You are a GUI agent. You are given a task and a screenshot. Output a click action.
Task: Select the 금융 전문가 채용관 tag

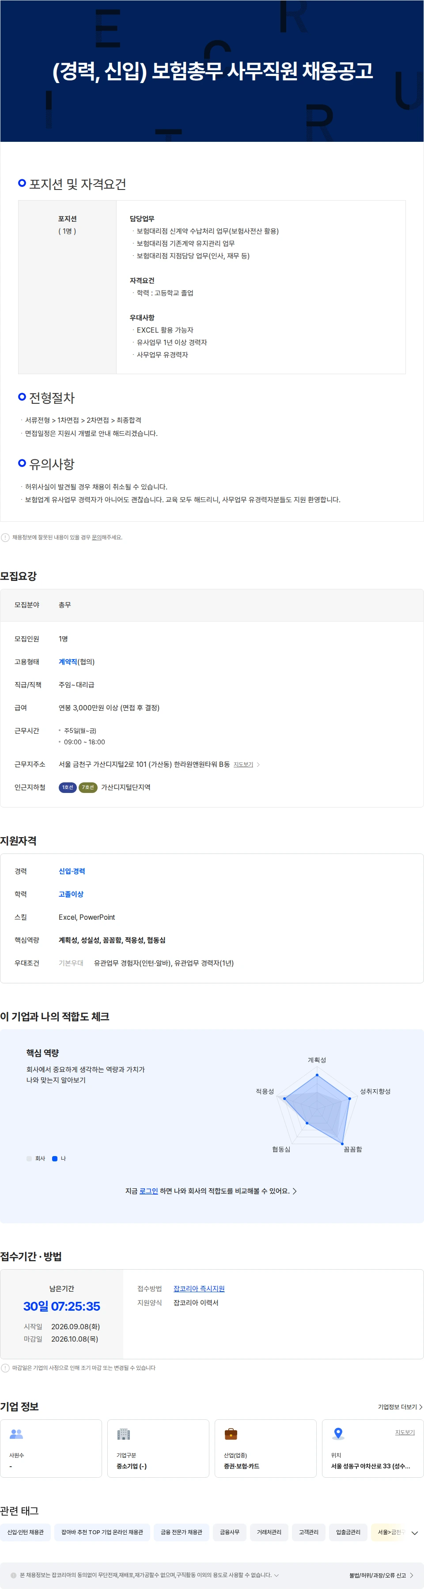click(x=182, y=1532)
